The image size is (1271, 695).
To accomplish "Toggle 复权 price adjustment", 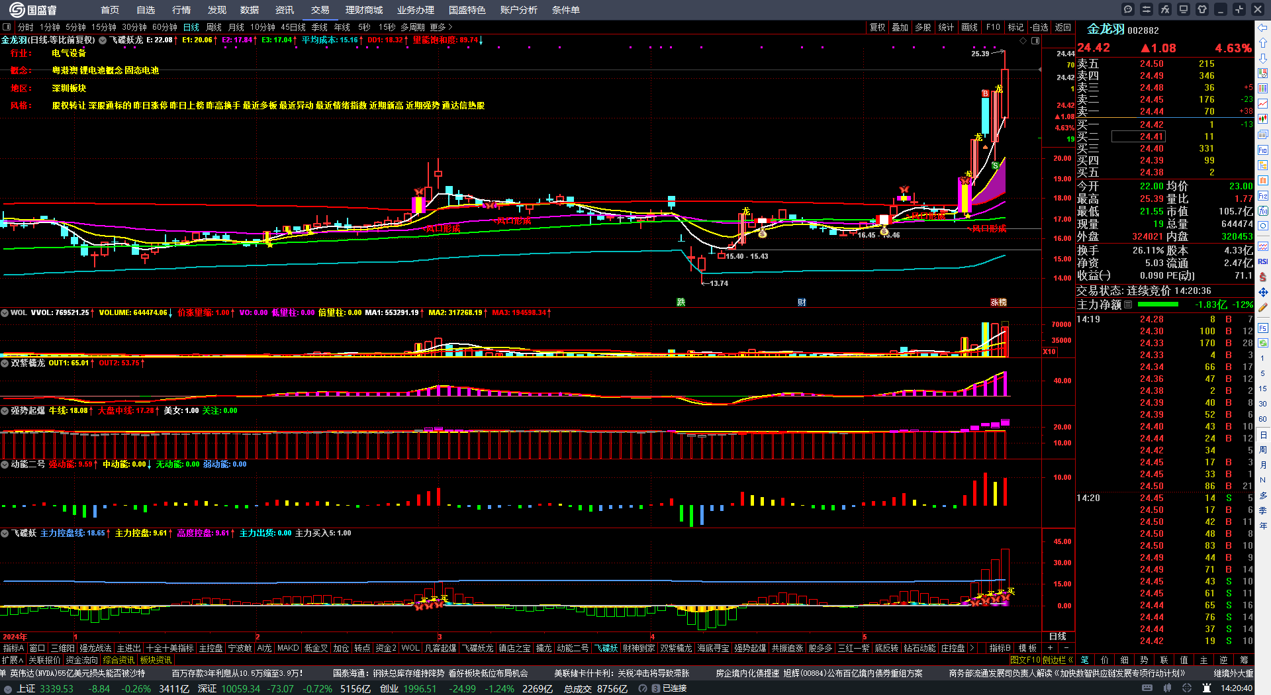I will click(x=877, y=27).
